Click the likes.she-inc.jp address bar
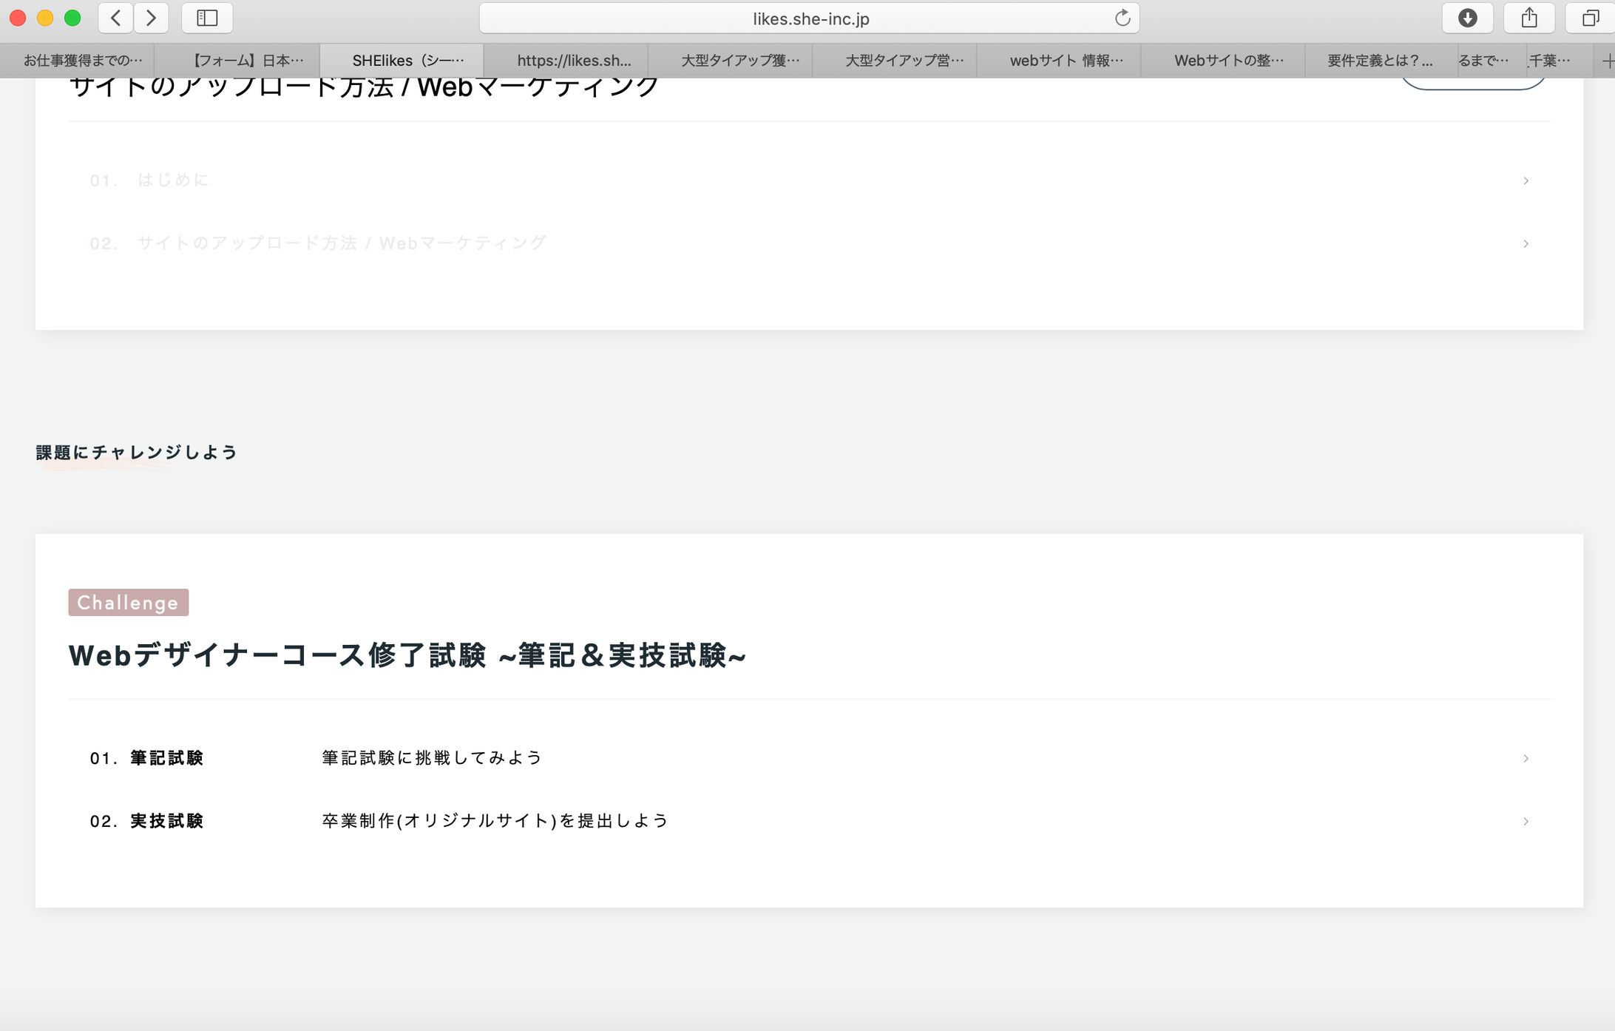1615x1031 pixels. 810,18
